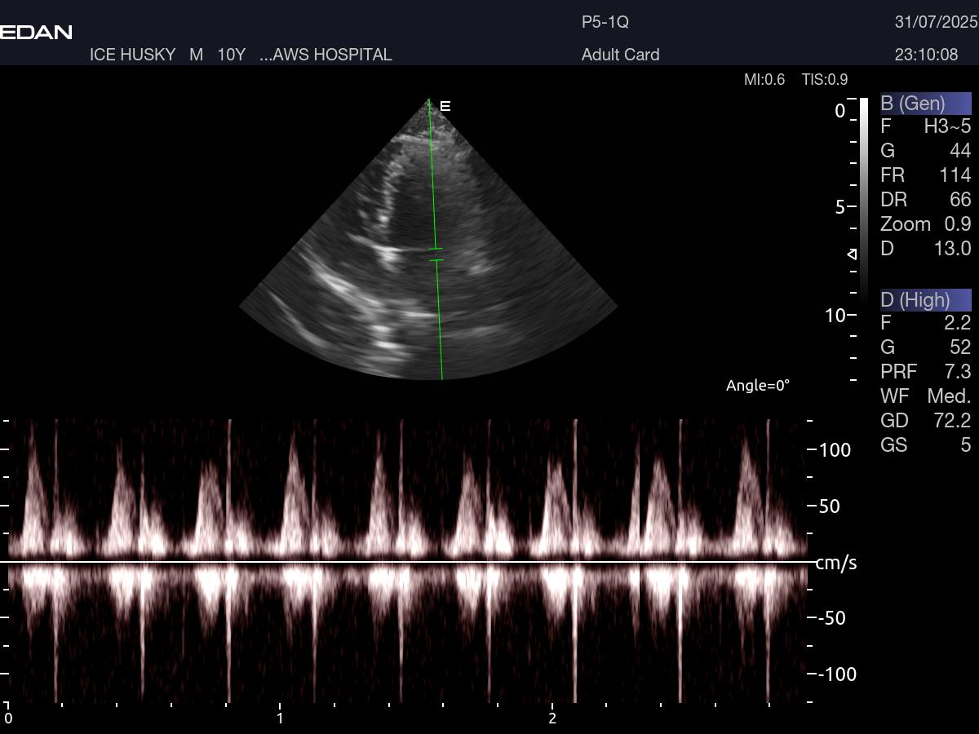Click the EDAN logo
The width and height of the screenshot is (979, 734).
click(x=36, y=33)
